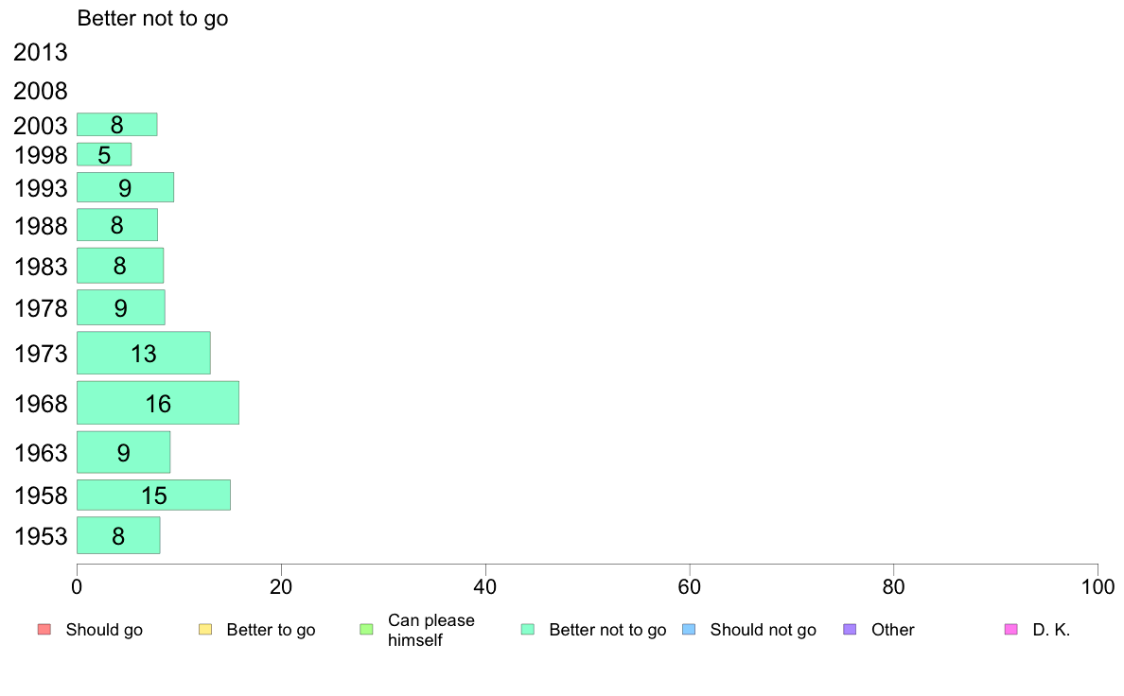This screenshot has width=1124, height=696.
Task: Select the green Can please himself swatch
Action: pos(366,630)
